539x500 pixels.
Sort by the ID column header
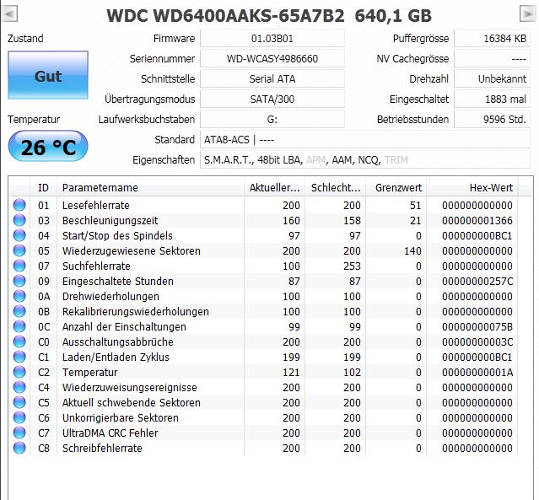click(43, 188)
